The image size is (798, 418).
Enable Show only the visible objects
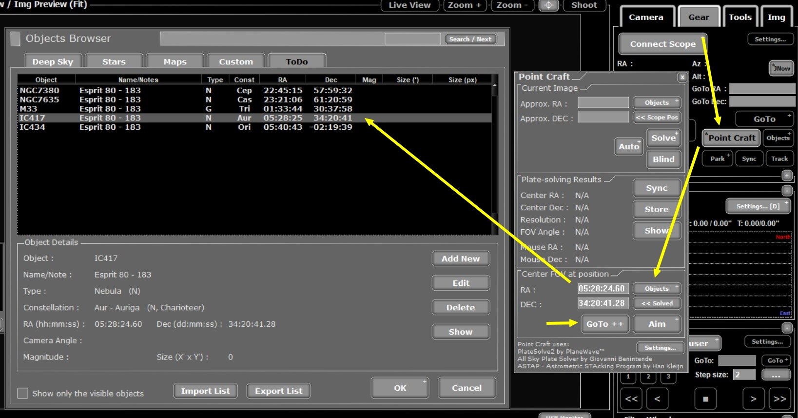click(x=22, y=393)
